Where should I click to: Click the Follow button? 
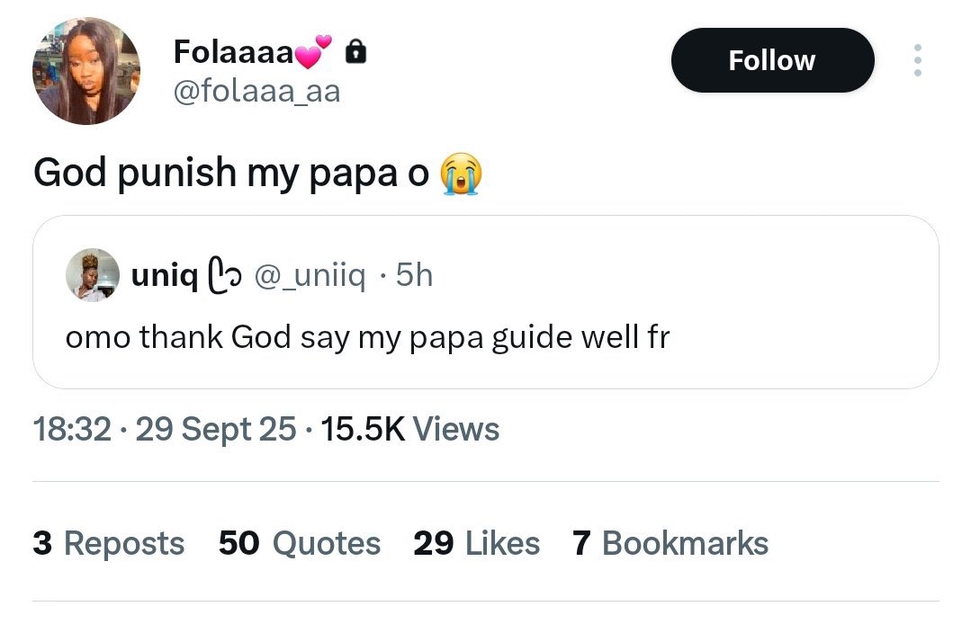click(x=772, y=60)
